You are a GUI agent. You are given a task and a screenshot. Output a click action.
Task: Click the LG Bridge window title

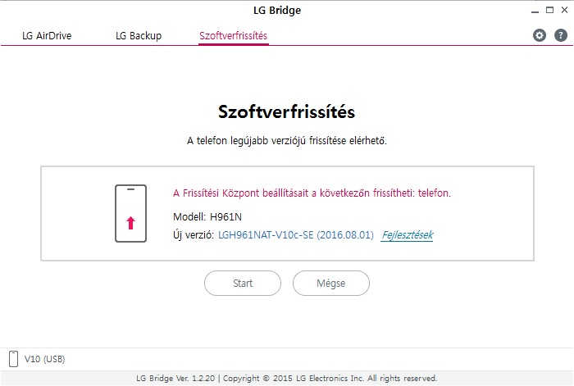tap(277, 11)
